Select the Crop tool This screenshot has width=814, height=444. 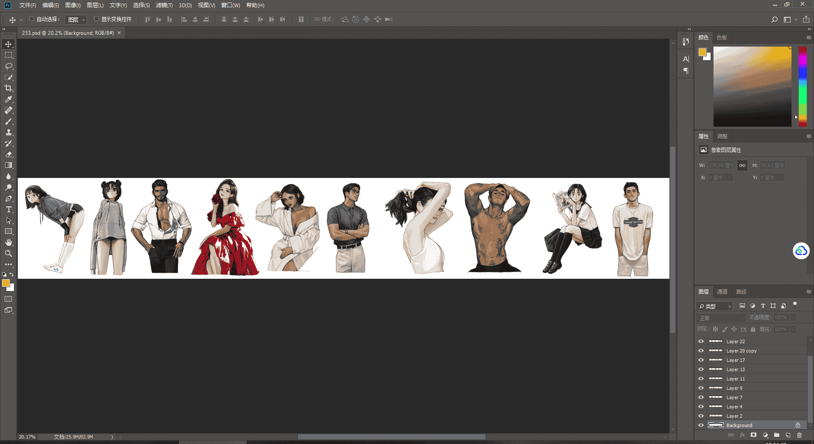coord(8,88)
